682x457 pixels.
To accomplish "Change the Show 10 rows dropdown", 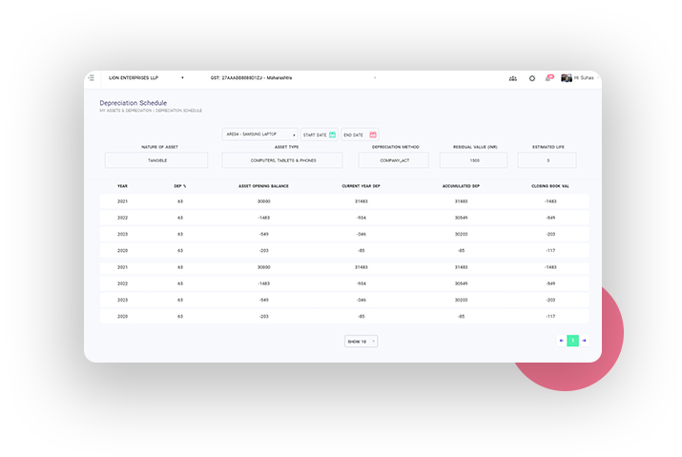I will point(361,341).
